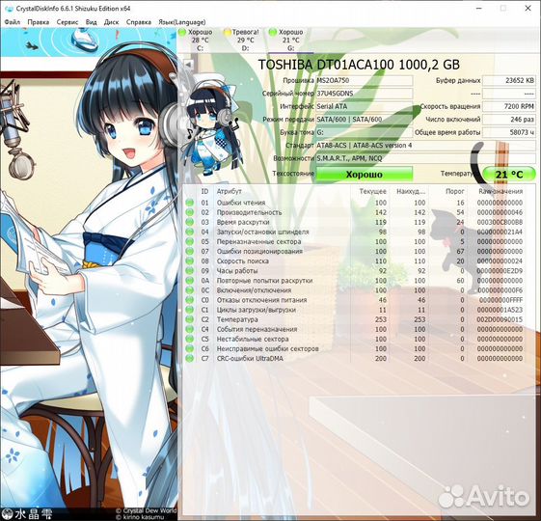Image resolution: width=541 pixels, height=521 pixels.
Task: Click status icon for CRC-ошибки UltraDMA
Action: click(189, 358)
